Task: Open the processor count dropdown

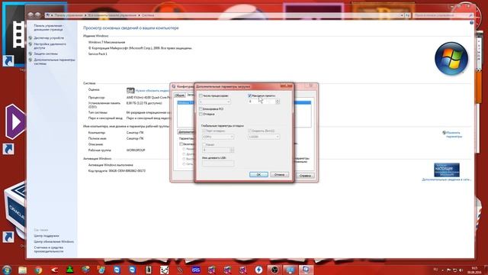Action: coord(215,102)
